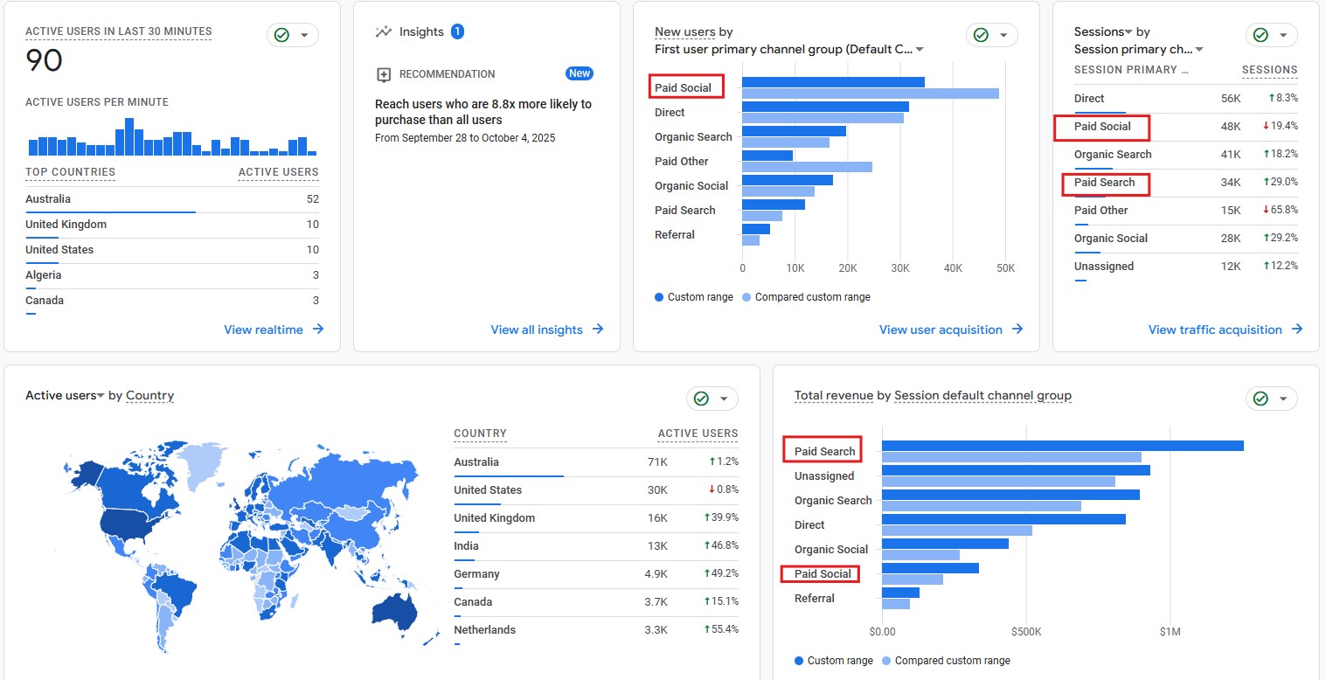Click the green check status on New users card
1326x680 pixels.
pyautogui.click(x=981, y=35)
